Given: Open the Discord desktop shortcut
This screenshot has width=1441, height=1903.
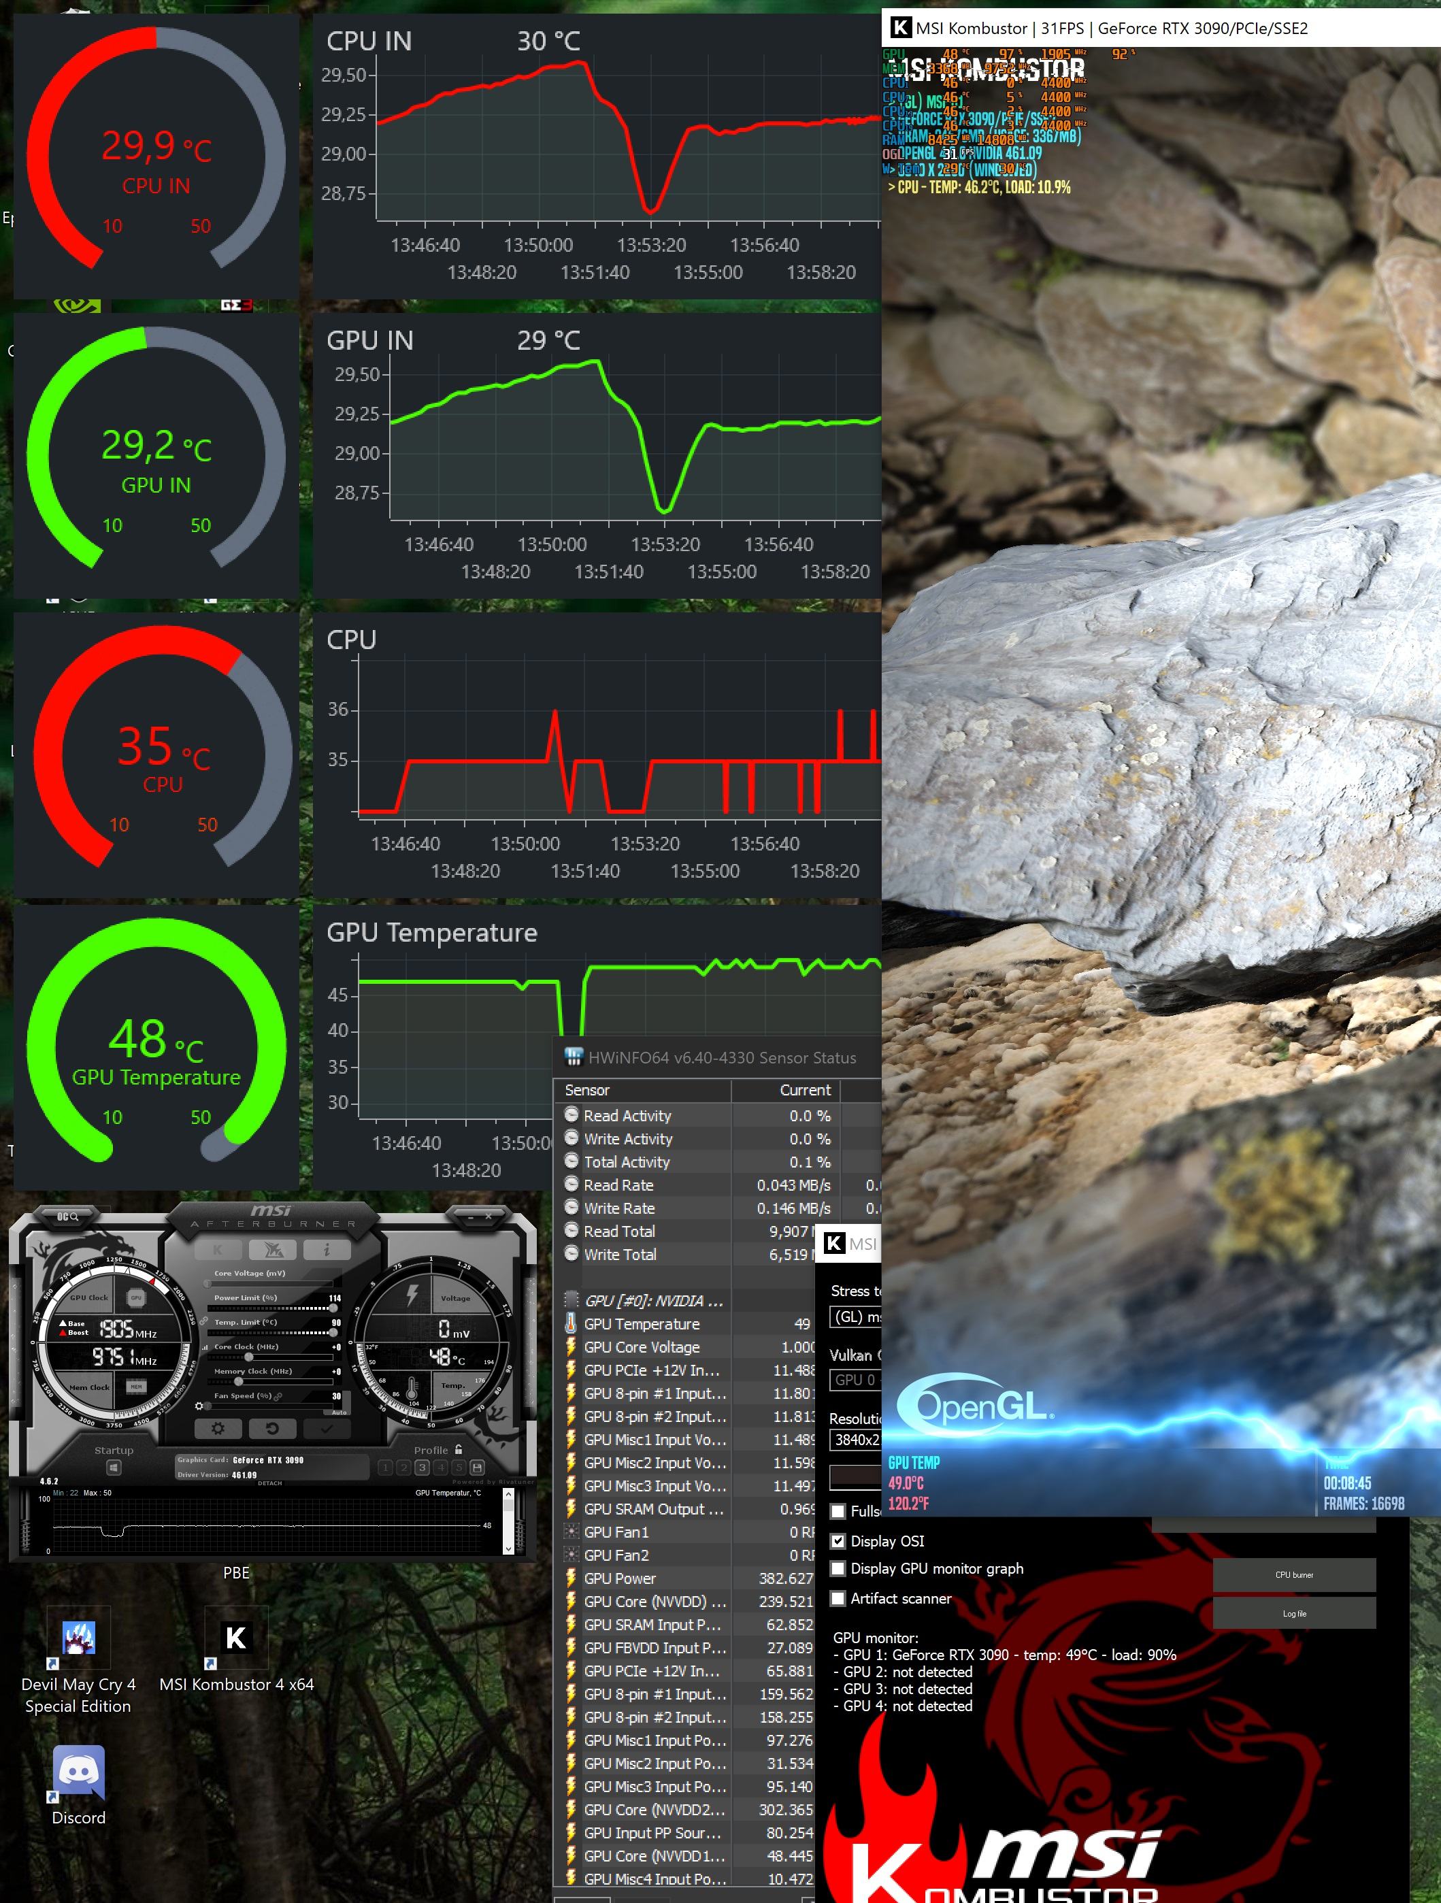Looking at the screenshot, I should 78,1785.
